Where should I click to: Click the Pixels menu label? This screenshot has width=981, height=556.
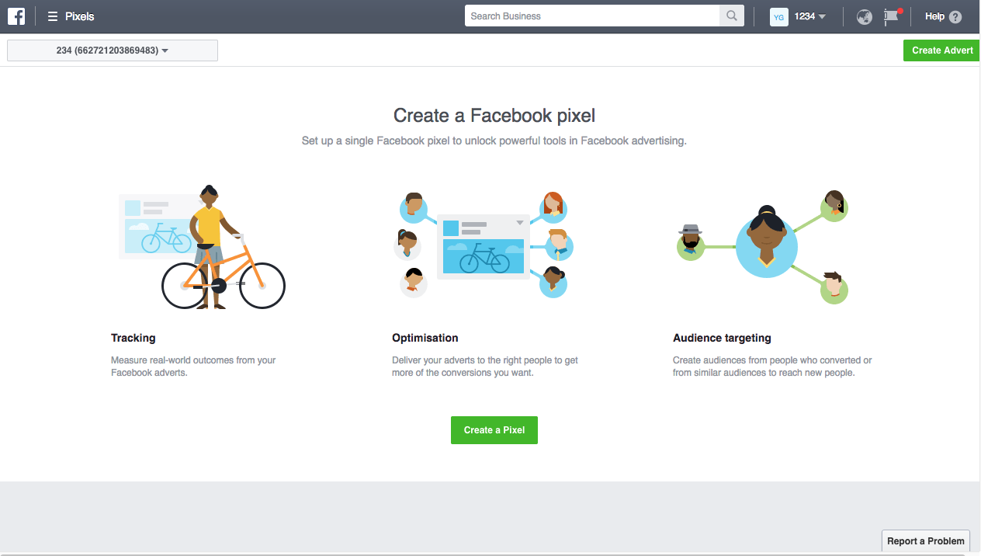point(80,16)
